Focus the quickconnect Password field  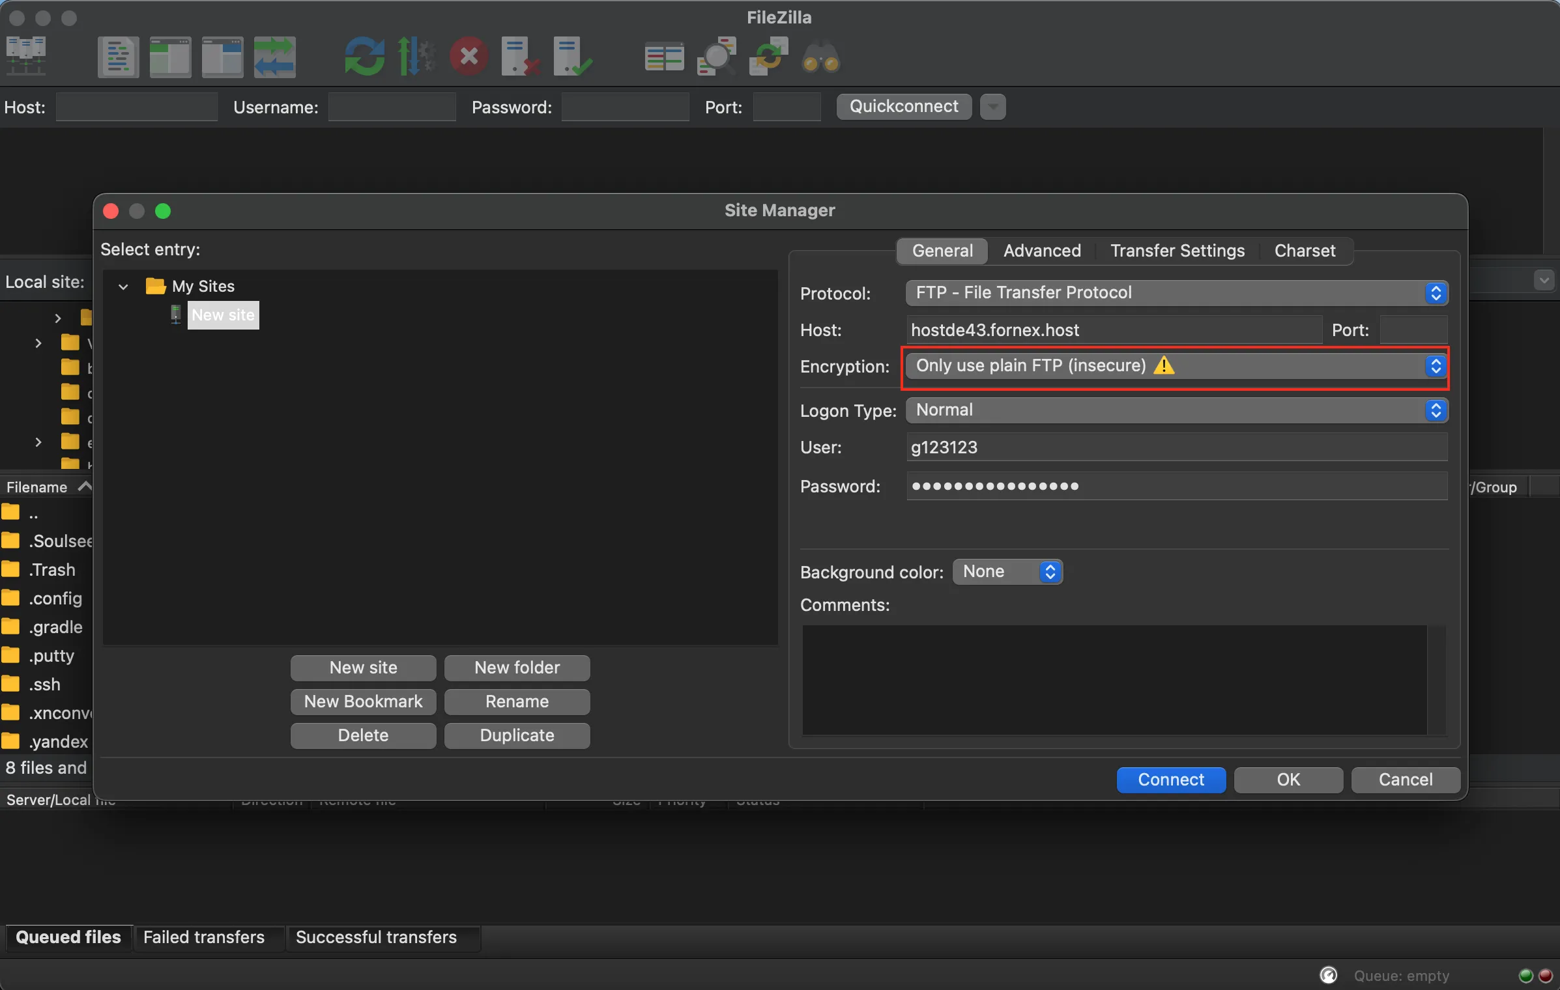625,107
